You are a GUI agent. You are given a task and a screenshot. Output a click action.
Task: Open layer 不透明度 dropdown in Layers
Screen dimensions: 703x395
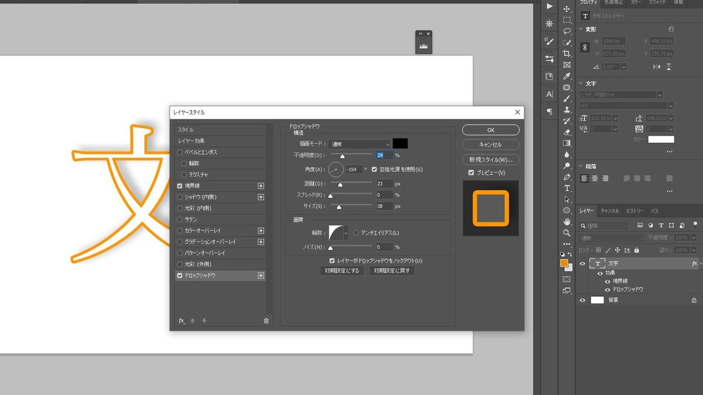click(x=694, y=238)
